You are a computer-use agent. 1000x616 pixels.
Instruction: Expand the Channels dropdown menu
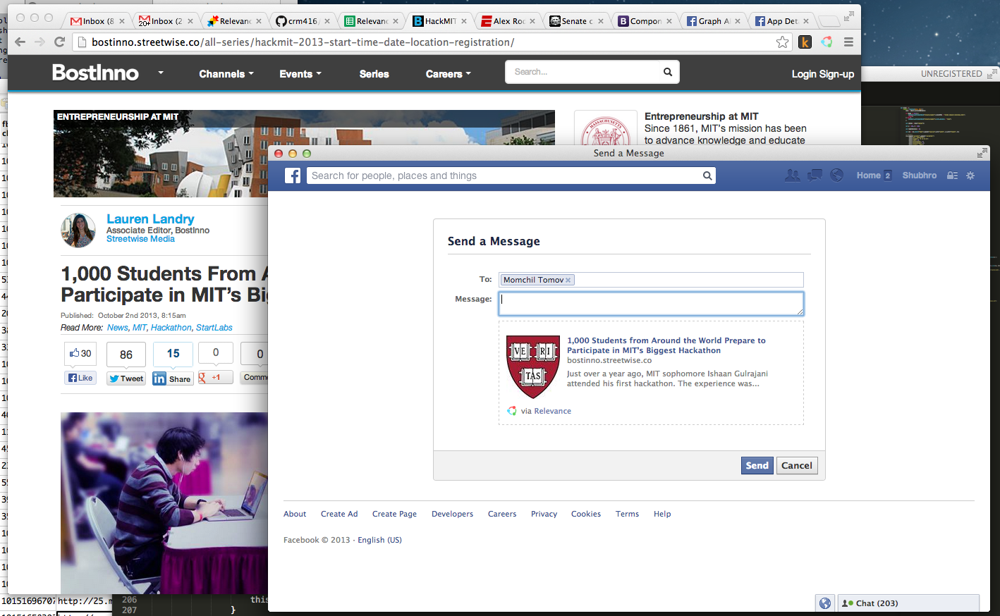[x=226, y=74]
